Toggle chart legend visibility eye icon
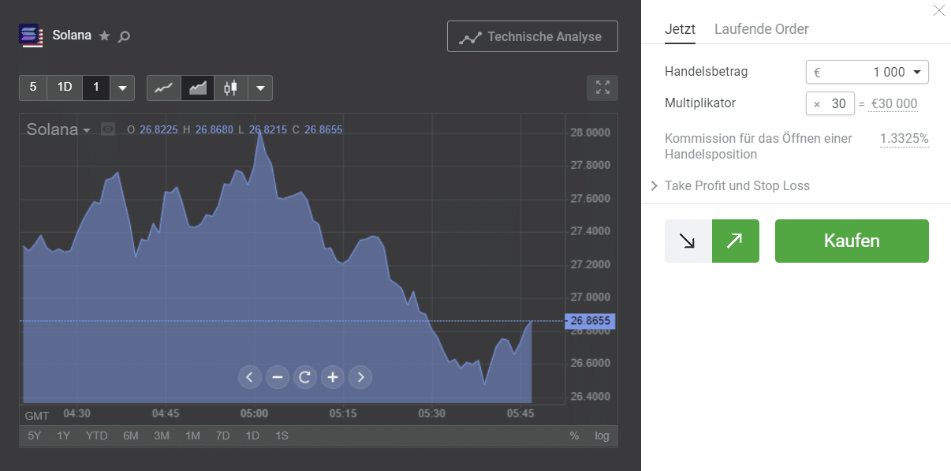This screenshot has height=471, width=951. tap(108, 129)
